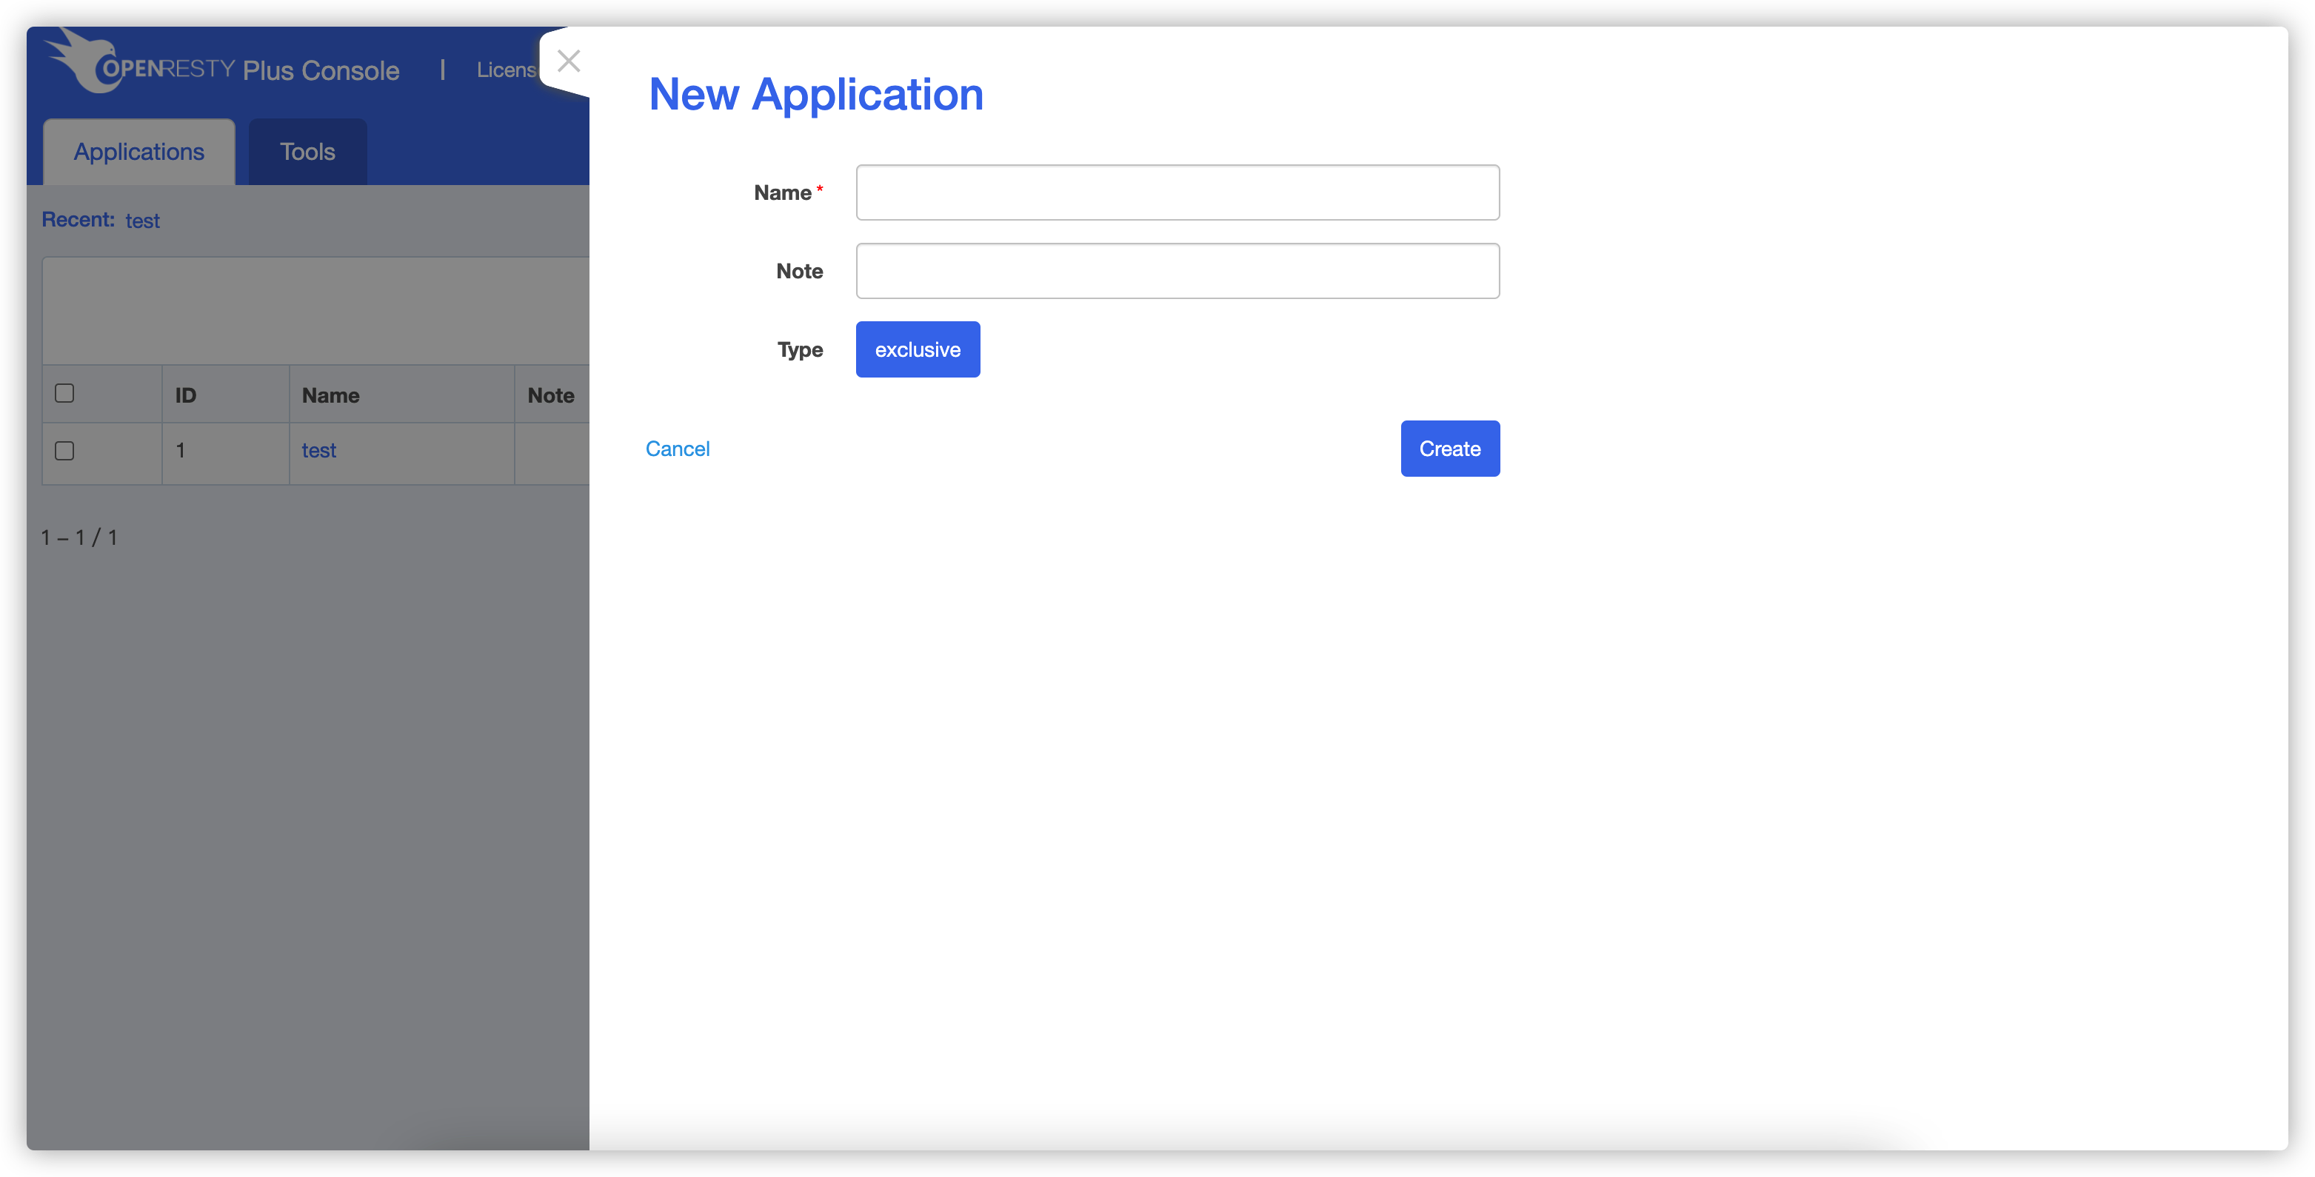Image resolution: width=2315 pixels, height=1177 pixels.
Task: Click Create to add the application
Action: tap(1449, 449)
